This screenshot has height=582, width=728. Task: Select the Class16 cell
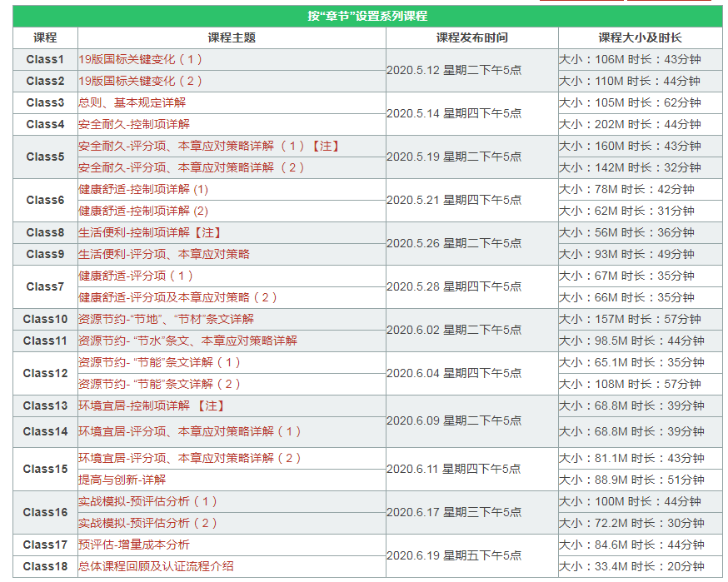[x=45, y=512]
